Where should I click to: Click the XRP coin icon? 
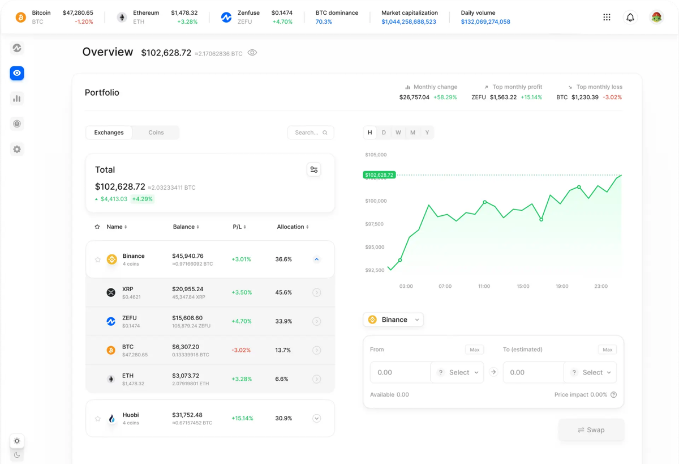[x=111, y=292]
